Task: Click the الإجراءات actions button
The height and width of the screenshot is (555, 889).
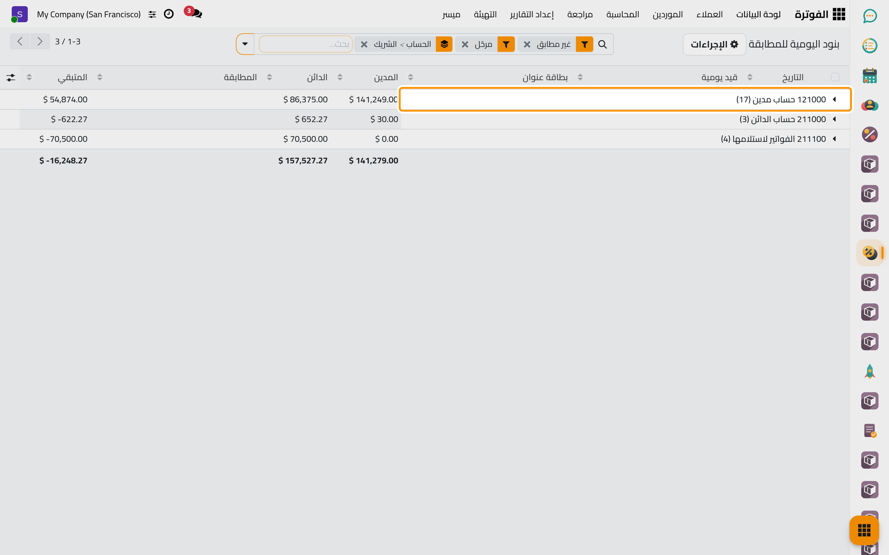Action: (714, 44)
